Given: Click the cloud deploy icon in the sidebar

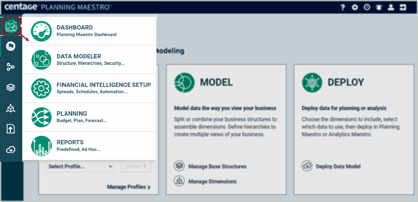Looking at the screenshot, I should [x=11, y=149].
